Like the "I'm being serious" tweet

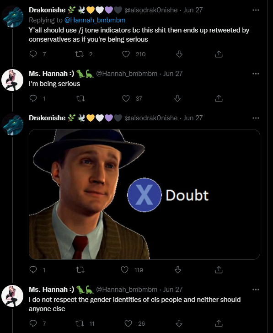(126, 98)
